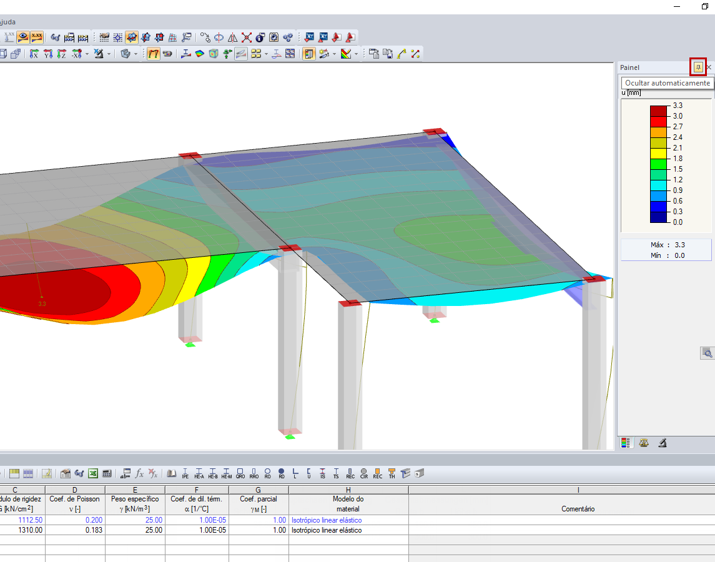The width and height of the screenshot is (715, 562).
Task: Select the RO round tube icon
Action: (268, 473)
